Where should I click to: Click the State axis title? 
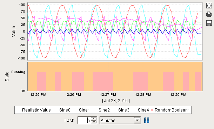click(x=7, y=77)
